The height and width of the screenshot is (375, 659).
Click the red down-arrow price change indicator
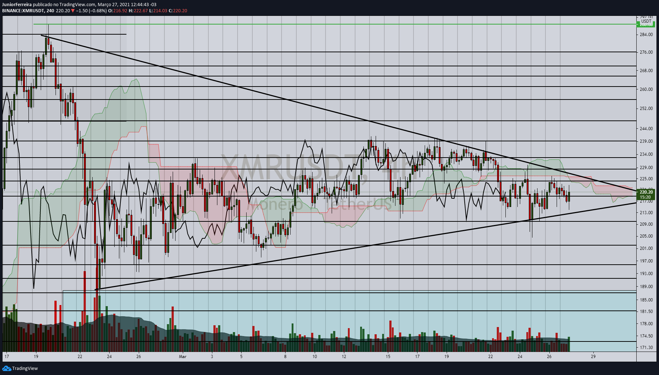pyautogui.click(x=73, y=11)
